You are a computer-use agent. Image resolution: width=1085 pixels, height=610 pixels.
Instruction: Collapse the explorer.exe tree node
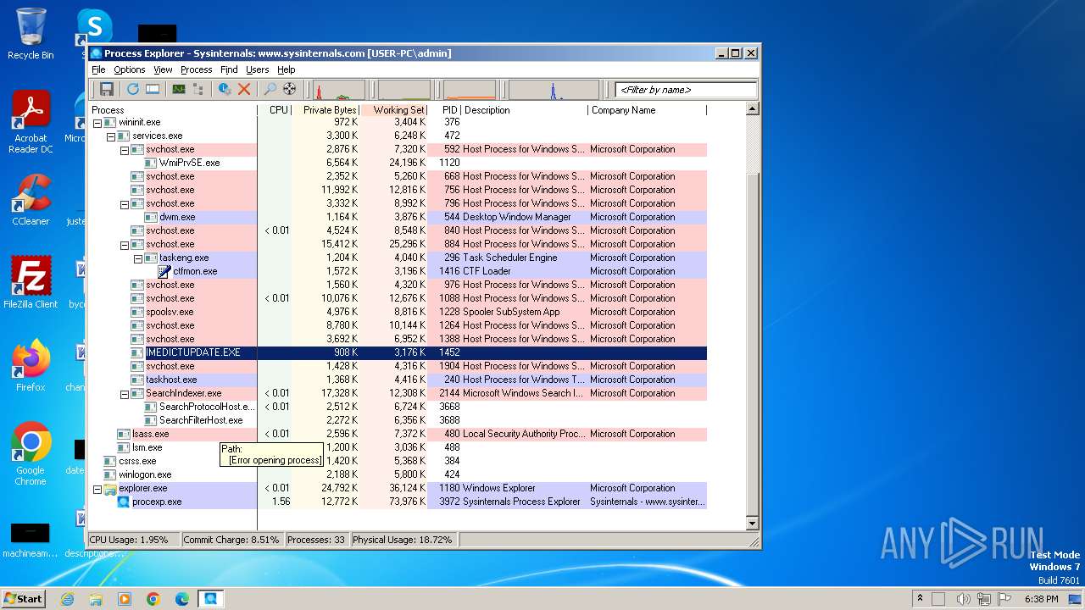pyautogui.click(x=97, y=489)
